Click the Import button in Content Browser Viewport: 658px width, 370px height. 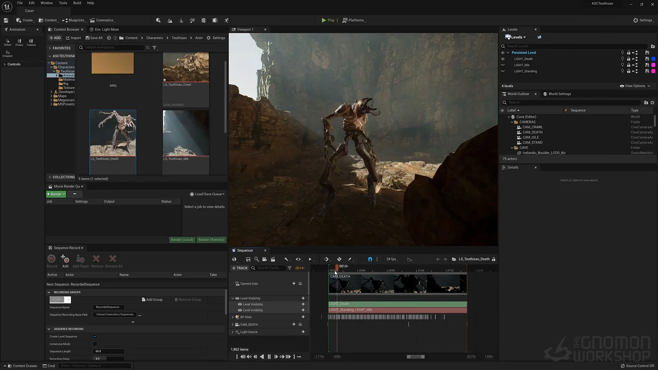point(73,38)
